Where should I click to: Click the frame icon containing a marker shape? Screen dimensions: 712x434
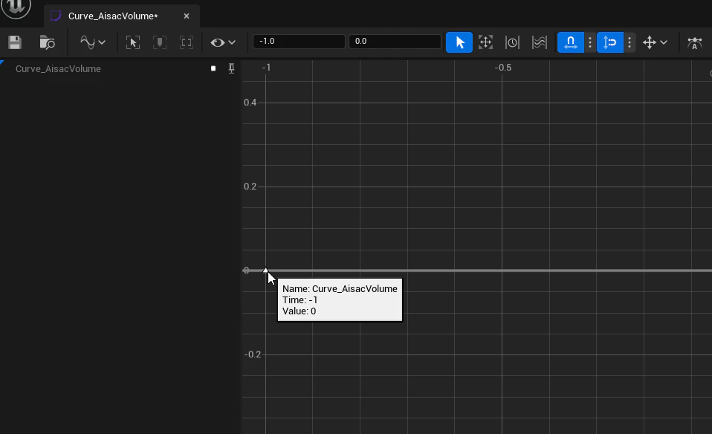click(x=159, y=42)
